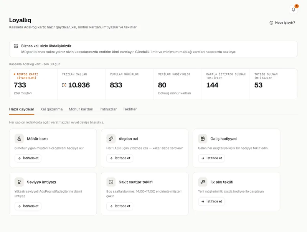Viewport: 307px width, 232px height.
Task: Select the AdsPog kartı ziyarətləri stat card
Action: [33, 84]
